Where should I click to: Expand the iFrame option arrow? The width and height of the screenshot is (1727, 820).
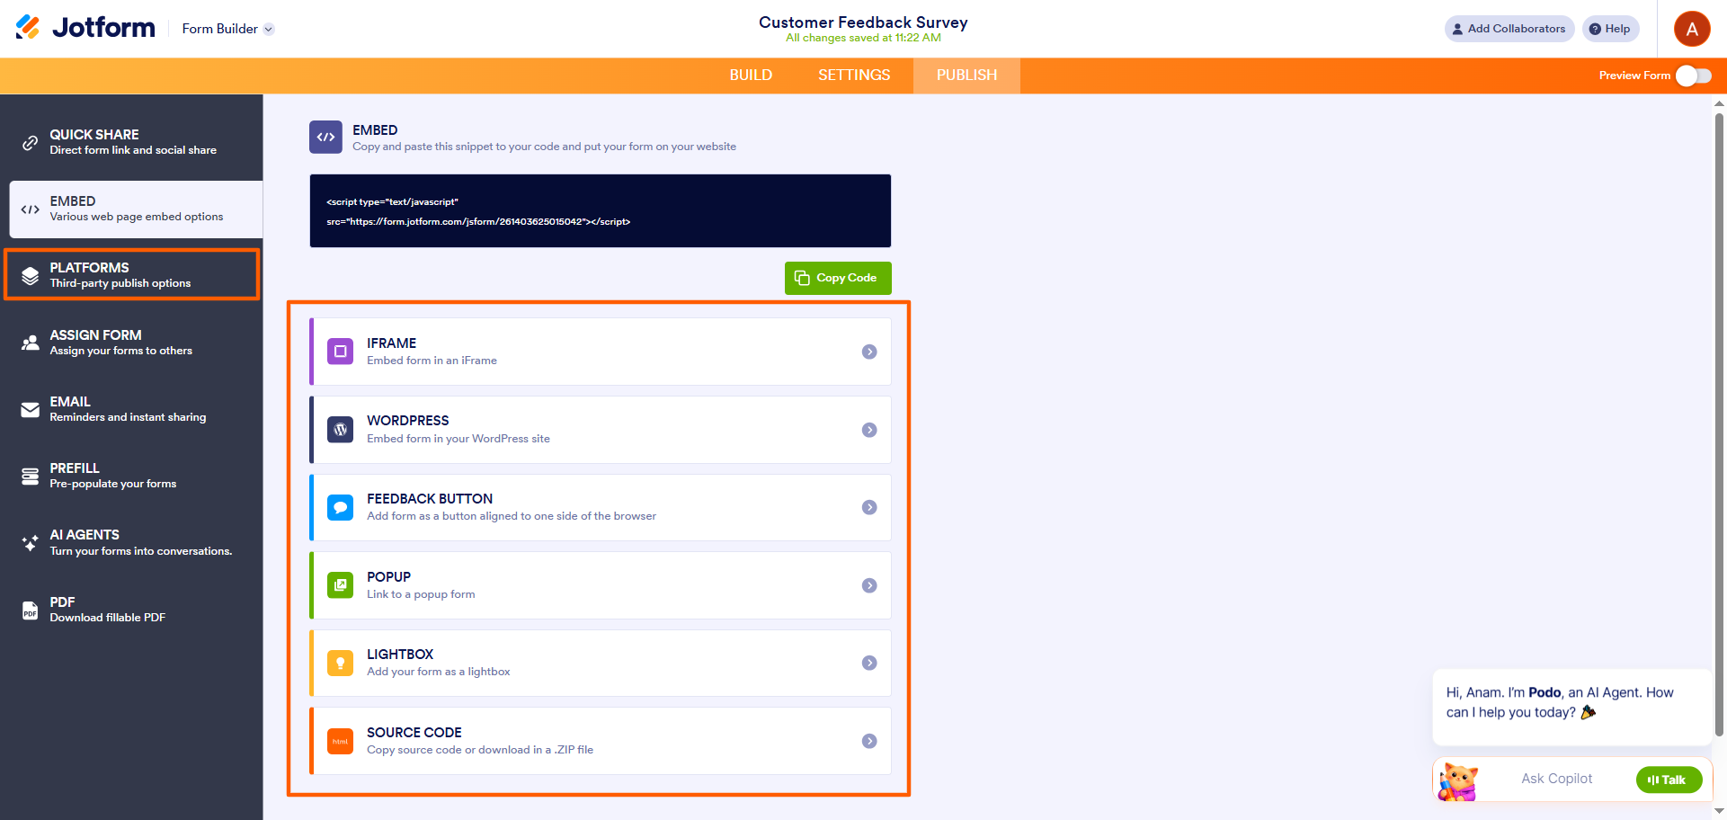click(869, 352)
